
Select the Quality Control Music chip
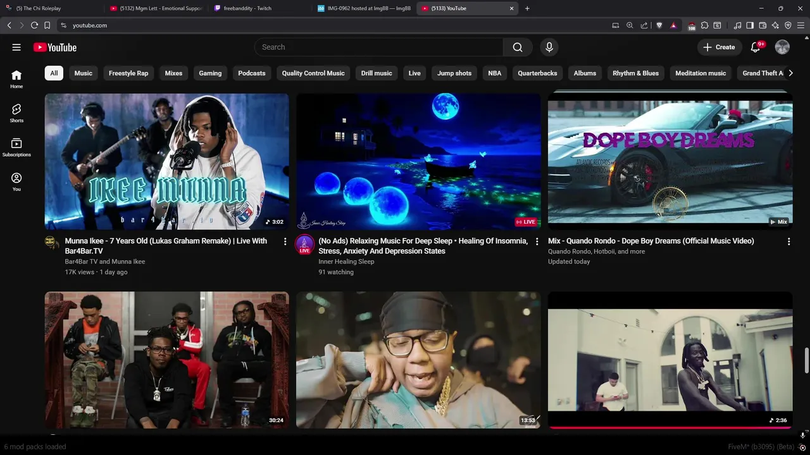pyautogui.click(x=313, y=73)
